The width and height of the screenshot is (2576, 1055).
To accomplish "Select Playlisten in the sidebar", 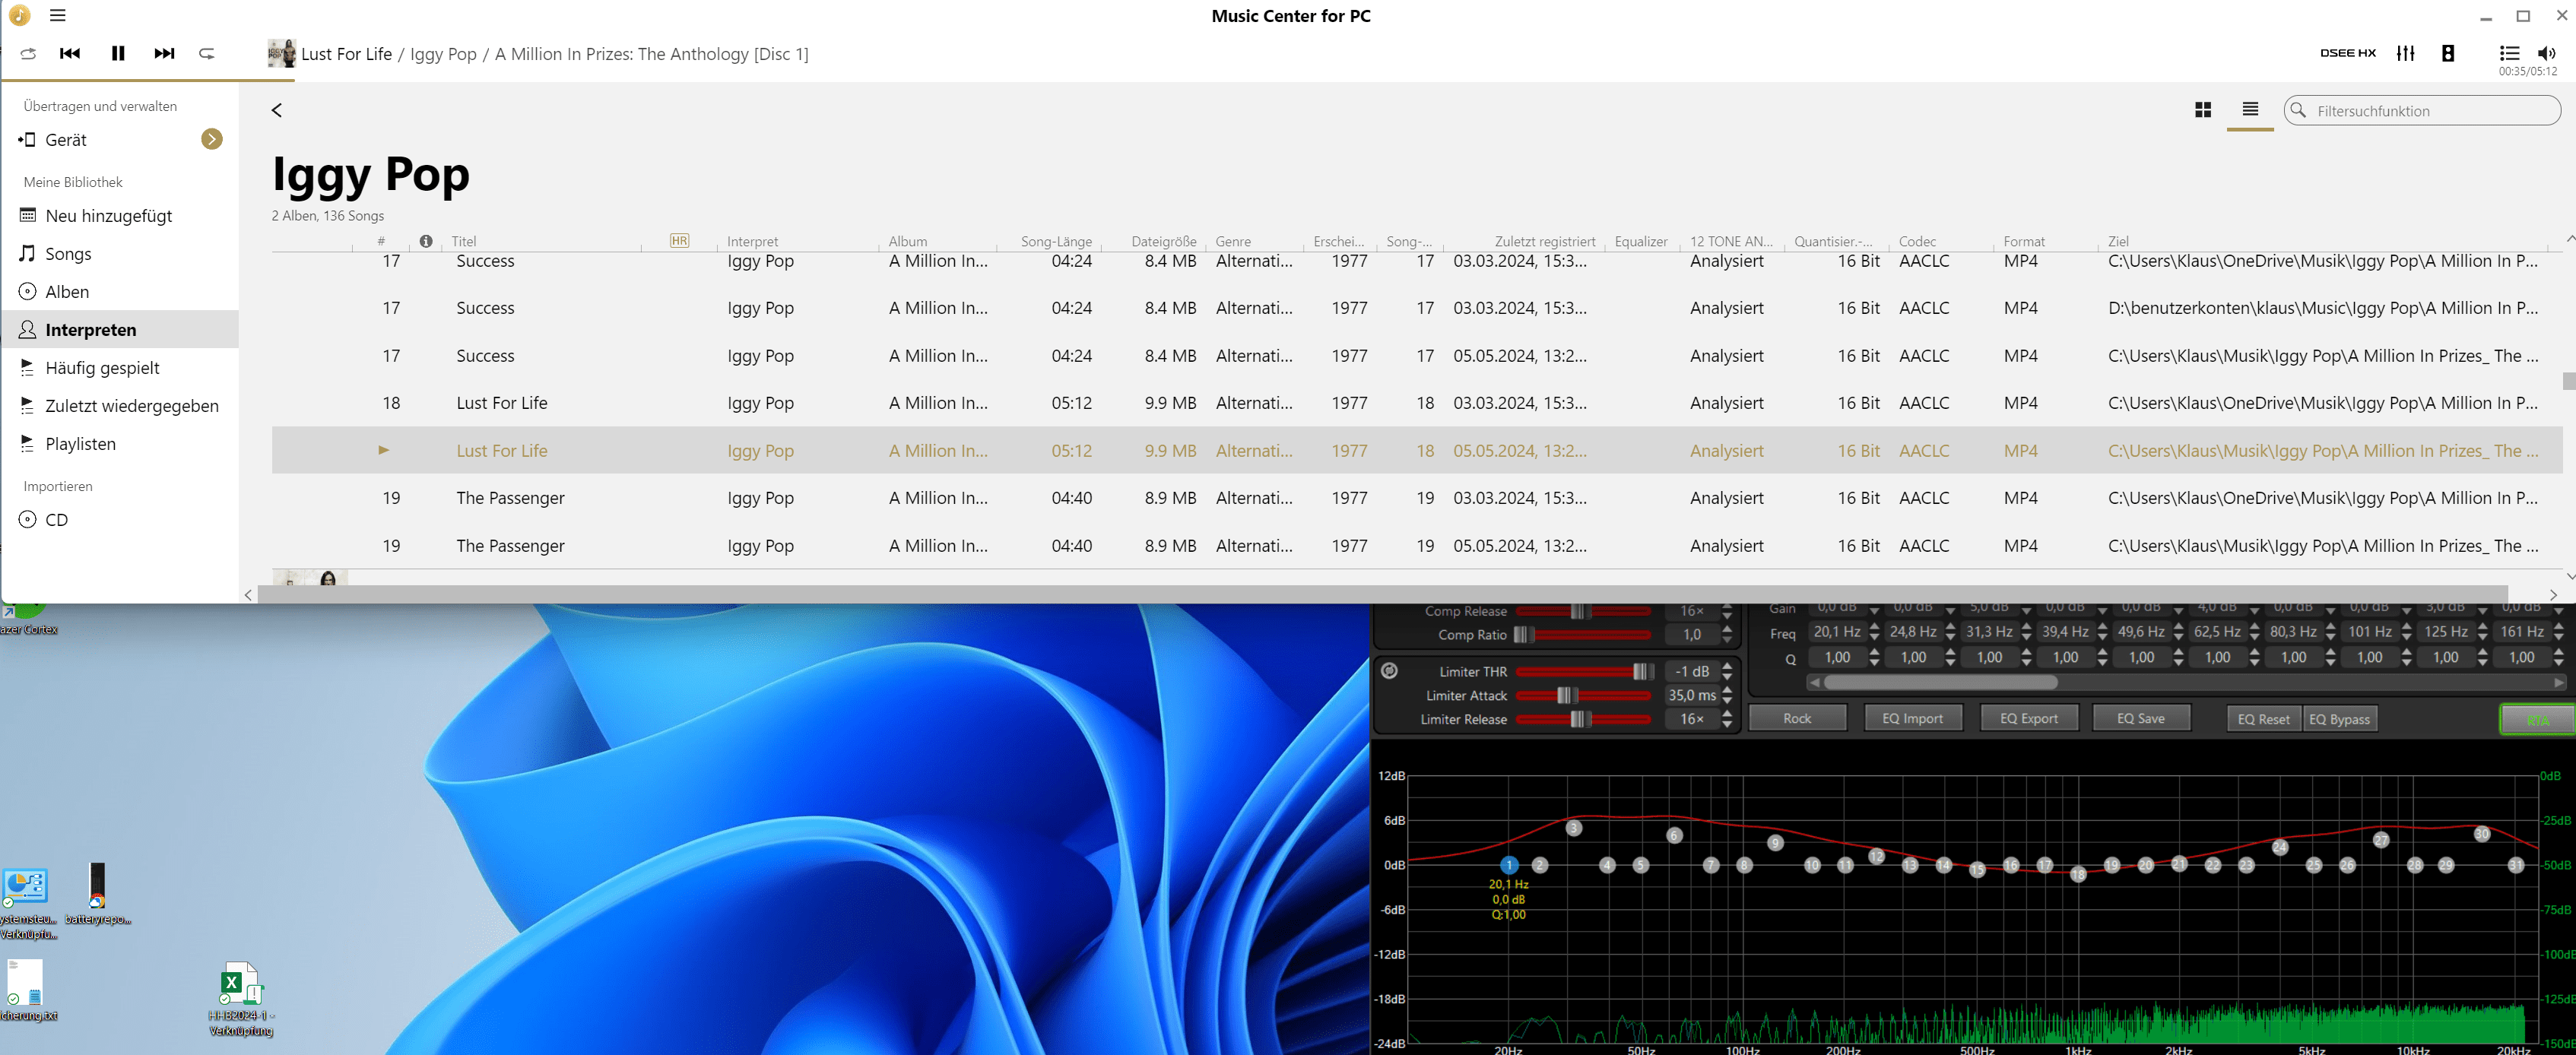I will (x=80, y=444).
